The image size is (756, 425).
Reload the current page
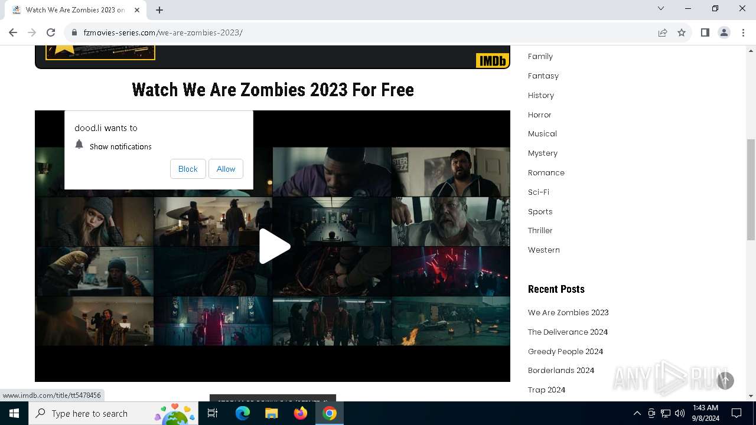tap(51, 32)
